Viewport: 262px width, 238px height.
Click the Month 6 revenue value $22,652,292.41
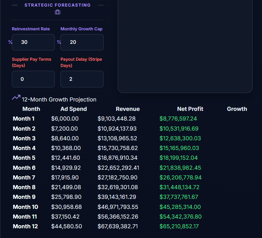pos(118,168)
